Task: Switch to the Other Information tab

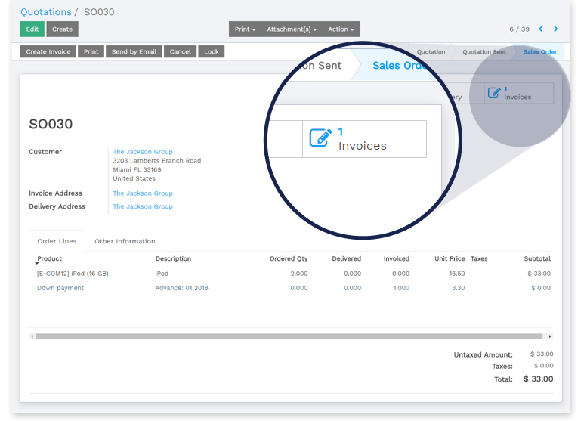Action: coord(125,241)
